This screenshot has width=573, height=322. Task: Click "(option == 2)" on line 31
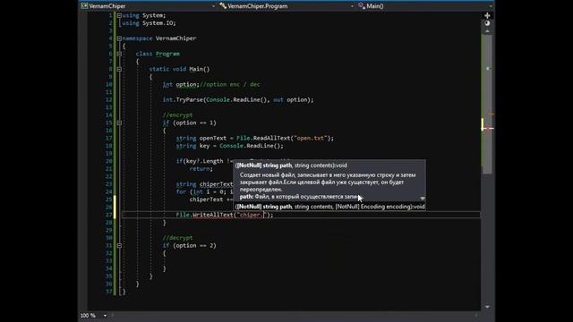click(x=194, y=246)
